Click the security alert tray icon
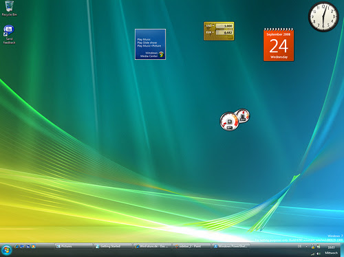The image size is (344, 257). tap(313, 247)
